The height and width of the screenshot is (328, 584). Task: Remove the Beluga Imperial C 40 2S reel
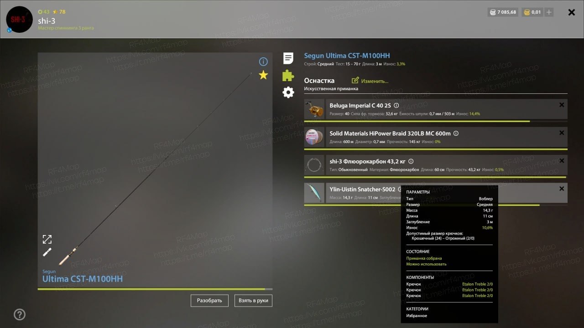[562, 105]
